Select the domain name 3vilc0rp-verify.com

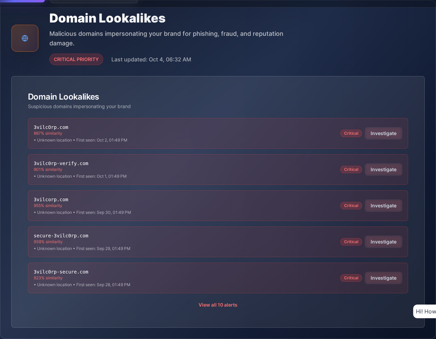61,163
